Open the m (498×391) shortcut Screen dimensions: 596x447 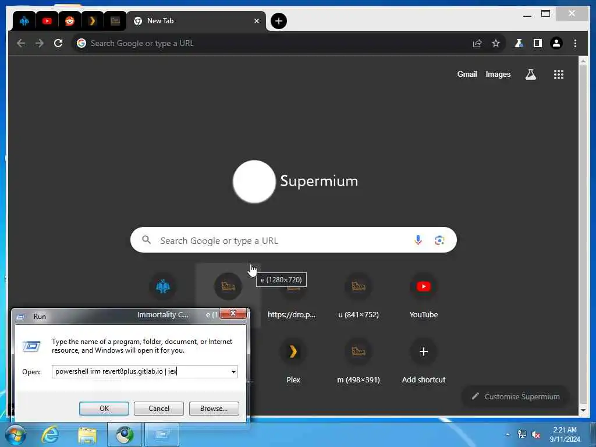click(x=359, y=360)
